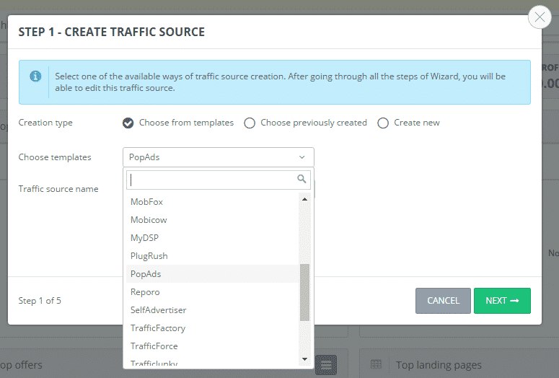The image size is (559, 378).
Task: Choose MobFox from the template list
Action: (146, 202)
